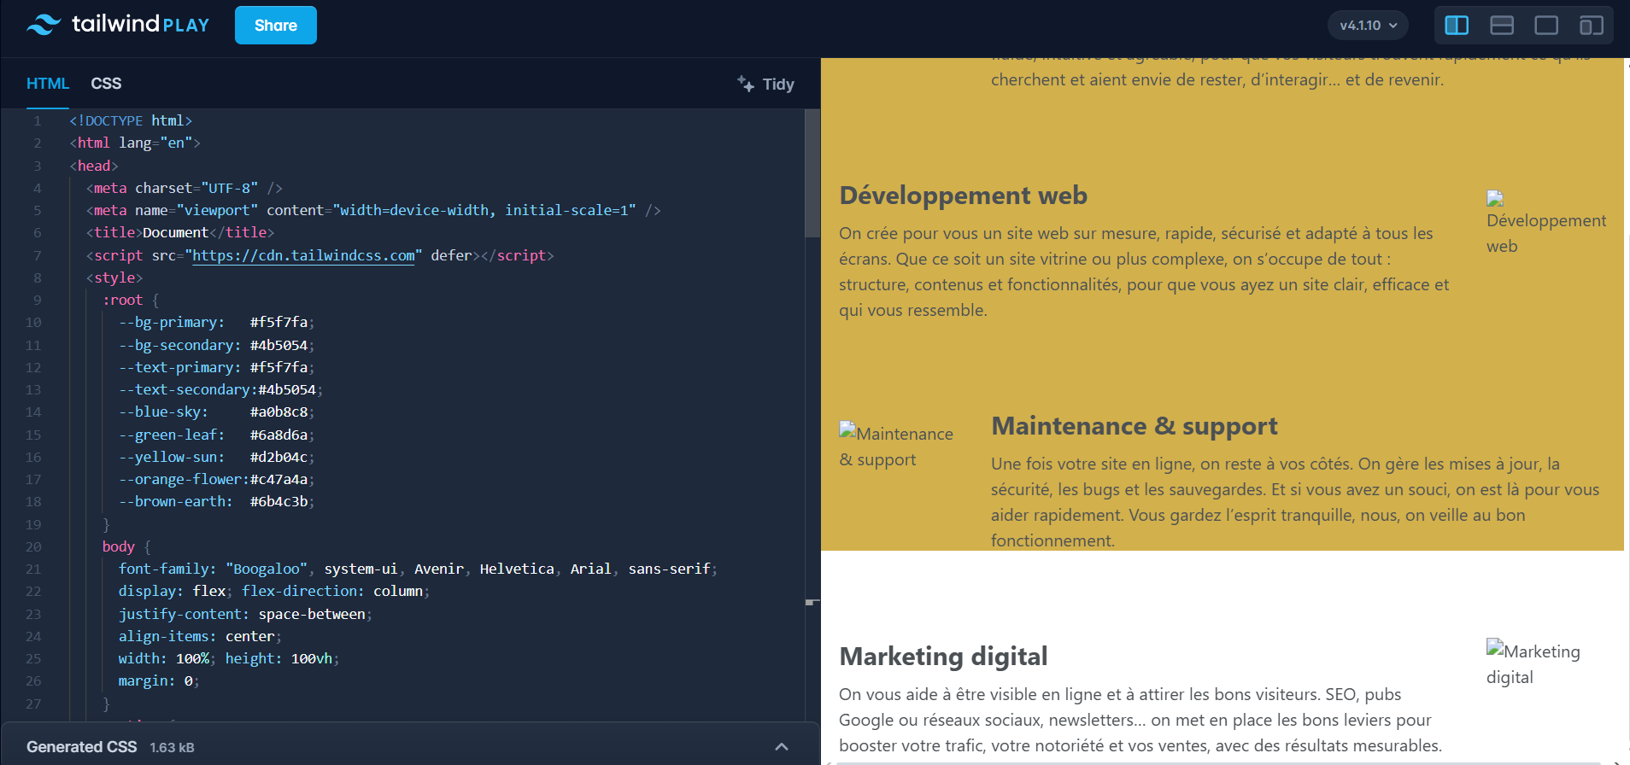Image resolution: width=1630 pixels, height=765 pixels.
Task: Switch to the CSS tab
Action: pyautogui.click(x=106, y=84)
